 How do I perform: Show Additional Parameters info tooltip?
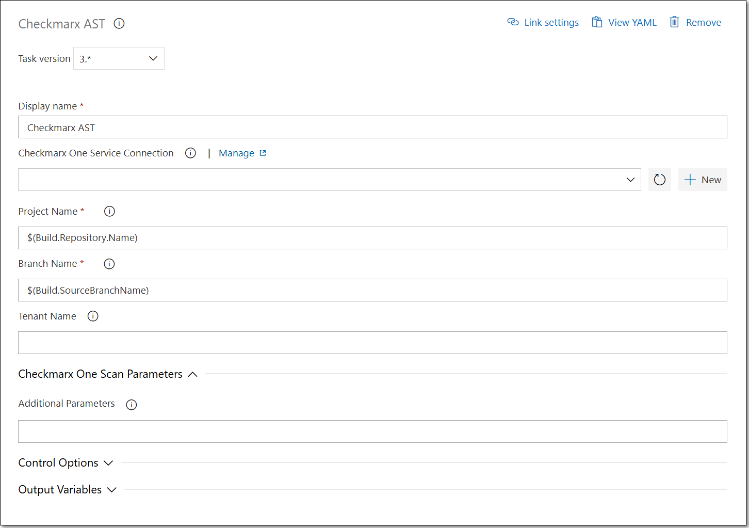132,405
